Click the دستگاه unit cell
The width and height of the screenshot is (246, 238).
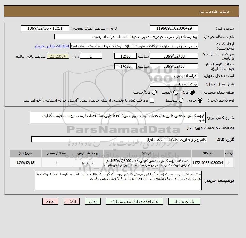[x=88, y=163]
